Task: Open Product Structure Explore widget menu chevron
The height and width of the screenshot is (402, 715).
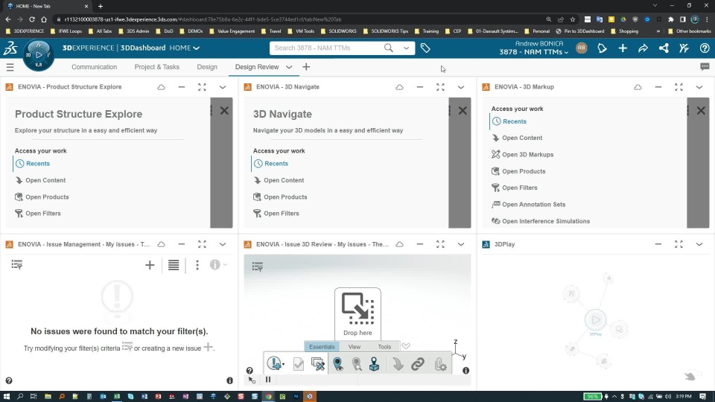Action: [x=223, y=87]
